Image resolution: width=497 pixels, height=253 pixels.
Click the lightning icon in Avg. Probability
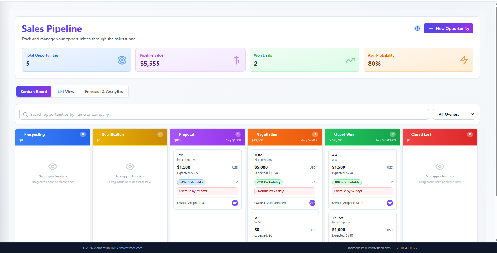tap(464, 60)
